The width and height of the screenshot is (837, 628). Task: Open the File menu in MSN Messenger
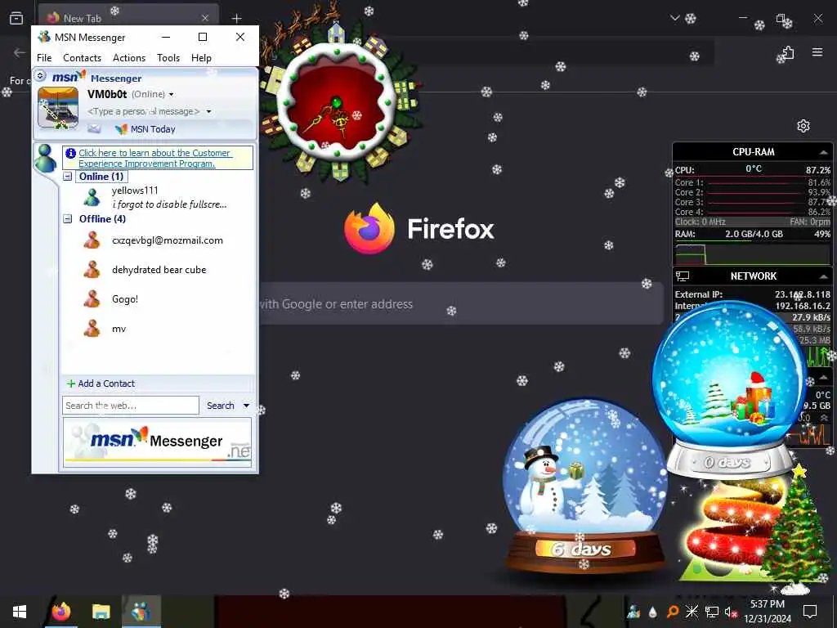(44, 58)
